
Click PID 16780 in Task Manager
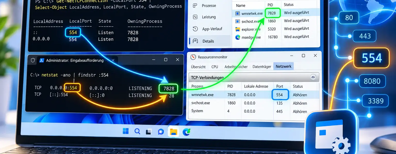point(273,37)
